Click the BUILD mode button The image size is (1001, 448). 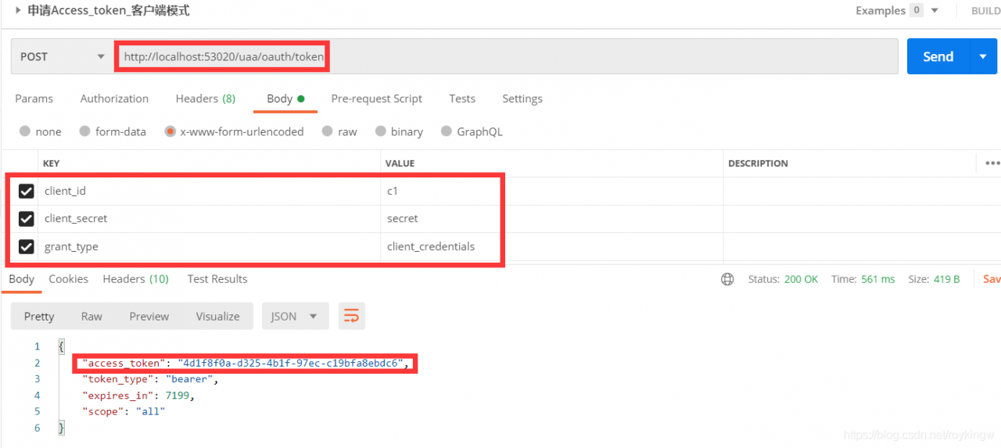pyautogui.click(x=985, y=11)
